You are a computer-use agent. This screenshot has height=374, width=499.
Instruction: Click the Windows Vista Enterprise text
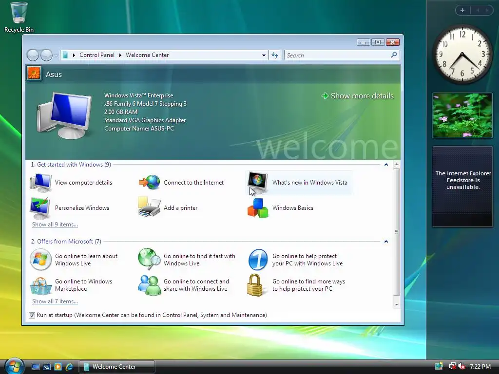coord(139,95)
